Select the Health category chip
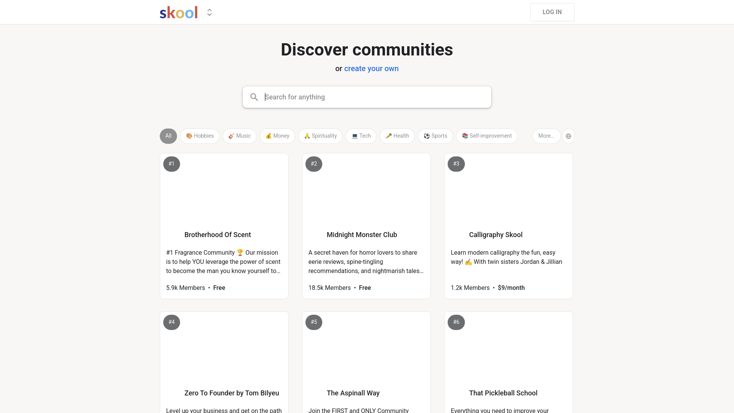The height and width of the screenshot is (413, 734). click(397, 136)
